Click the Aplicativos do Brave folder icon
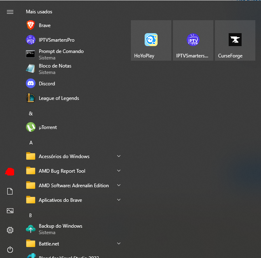Viewport: 261px width, 258px height. tap(31, 200)
